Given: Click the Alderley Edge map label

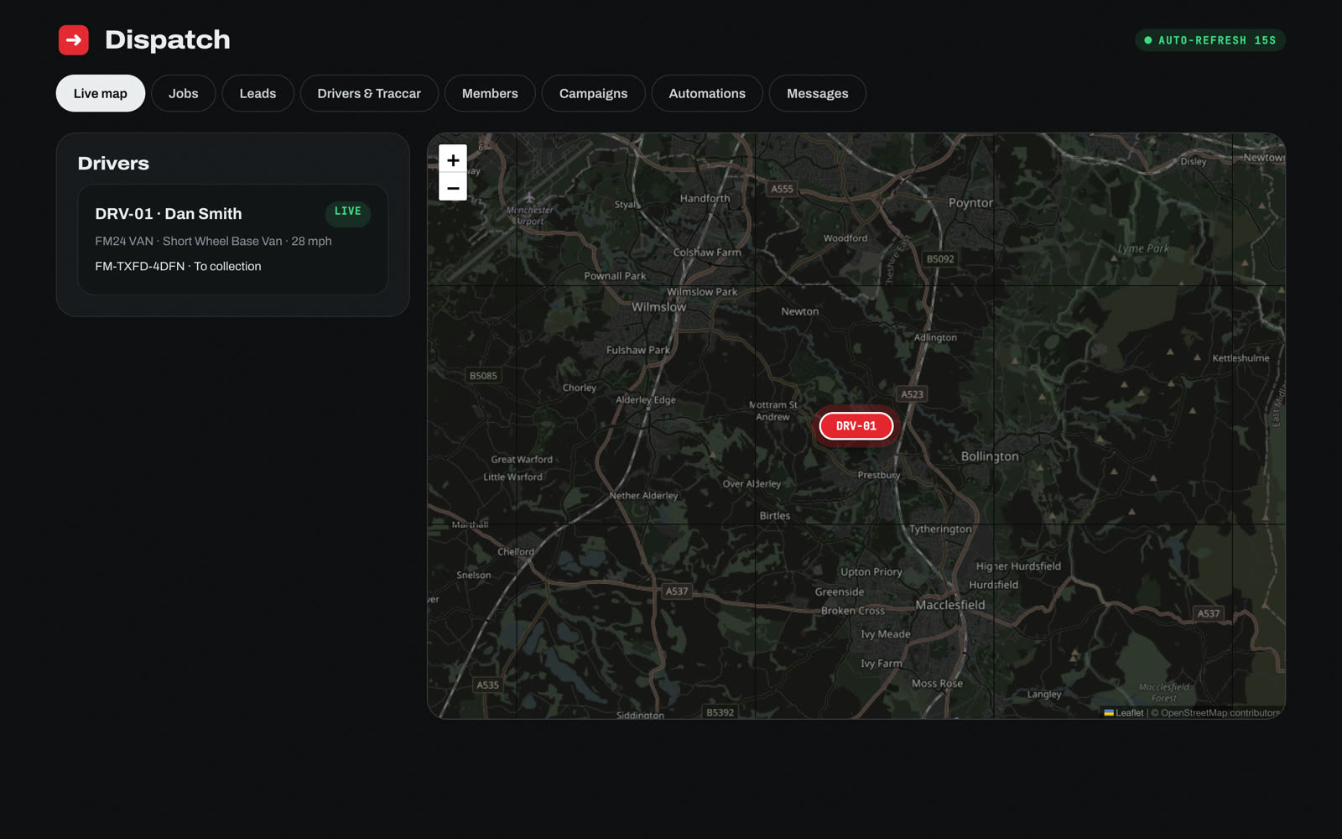Looking at the screenshot, I should click(x=646, y=400).
